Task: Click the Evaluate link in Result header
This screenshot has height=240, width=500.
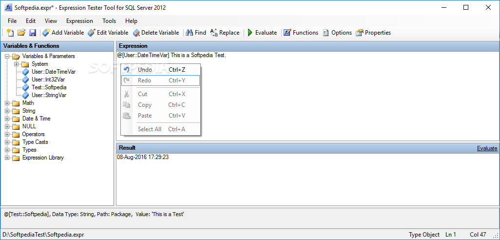Action: (487, 148)
